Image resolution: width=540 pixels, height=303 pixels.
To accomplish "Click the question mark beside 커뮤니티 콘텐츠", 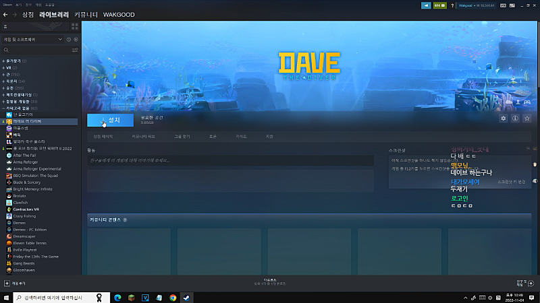I will [125, 220].
